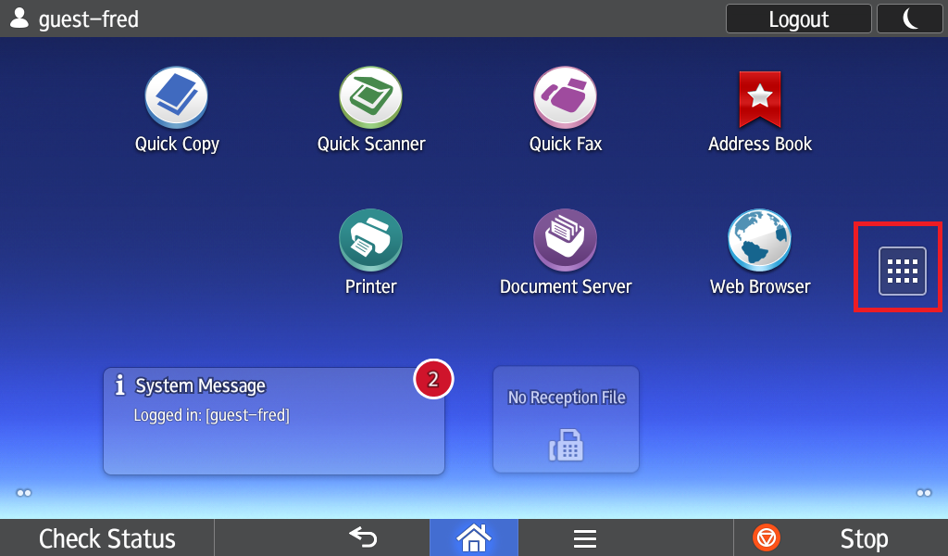Click the guest-fred user icon
The height and width of the screenshot is (556, 948).
pos(19,19)
